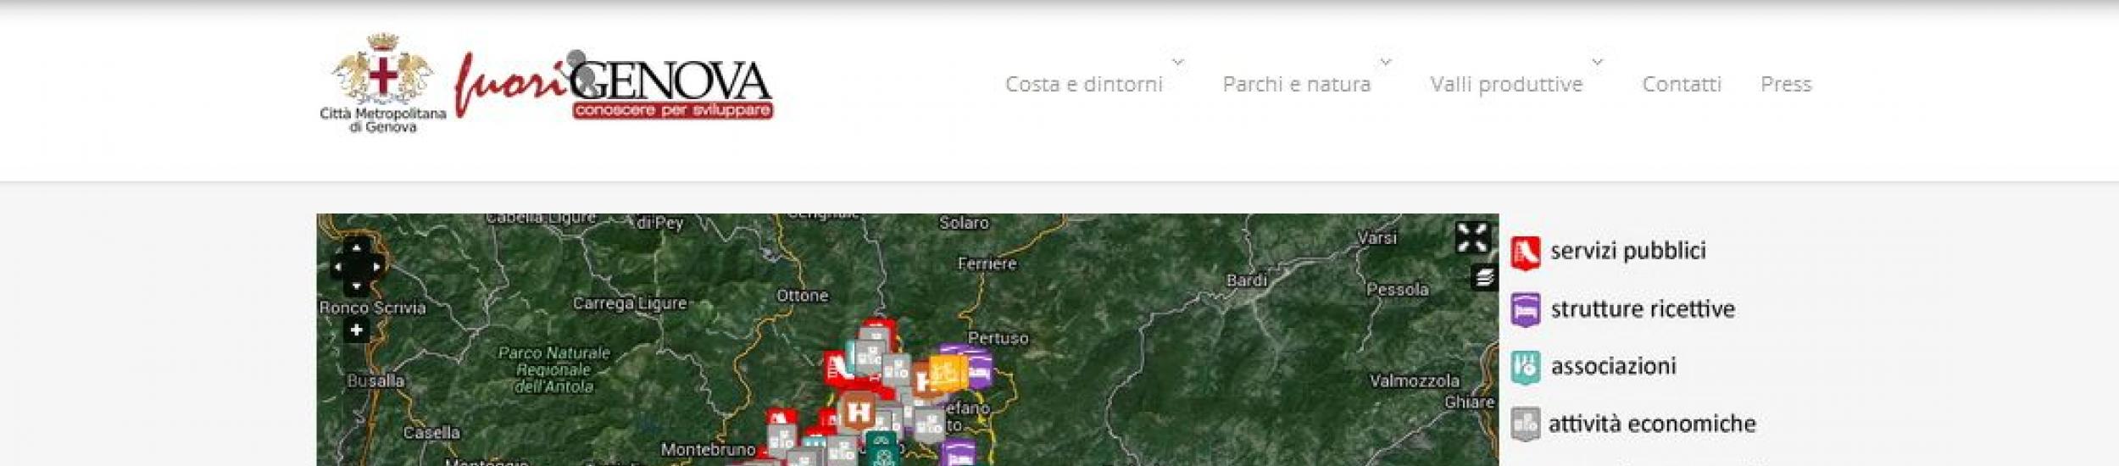Screen dimensions: 2119x466
Task: Expand the Valli produttive chevron
Action: click(1598, 62)
